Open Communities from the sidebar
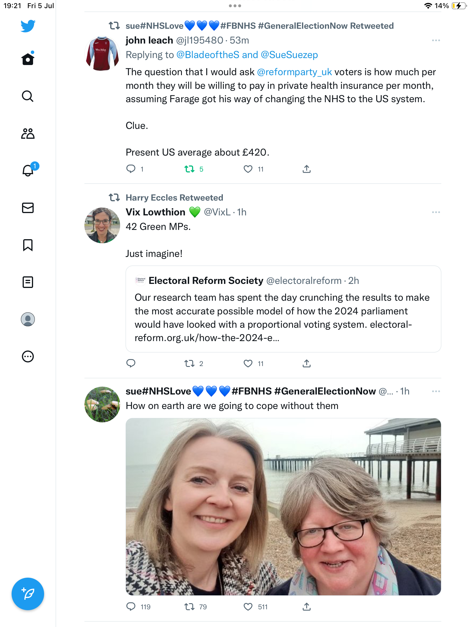 28,134
